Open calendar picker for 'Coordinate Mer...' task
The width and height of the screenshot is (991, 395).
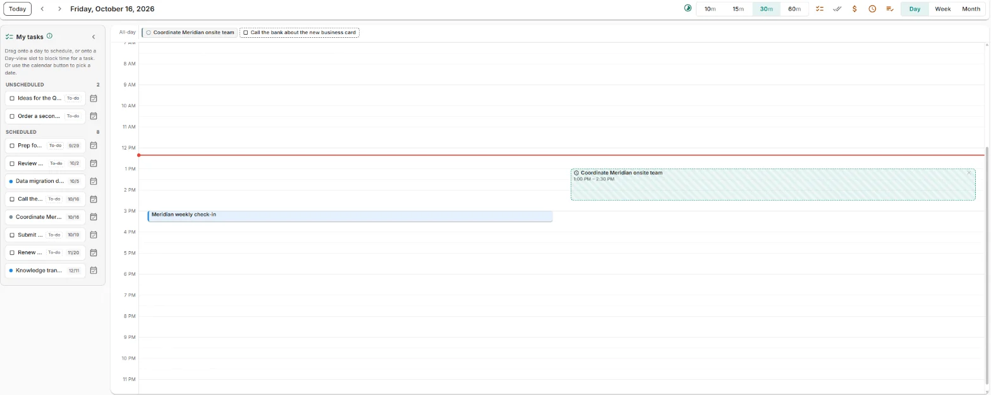(94, 217)
